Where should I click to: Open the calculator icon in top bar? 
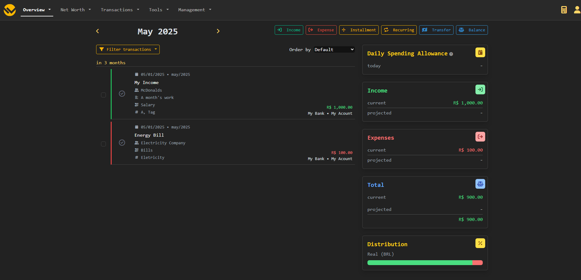(564, 10)
